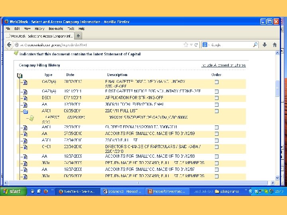Open document icon for GAZ1(A) row

point(25,92)
